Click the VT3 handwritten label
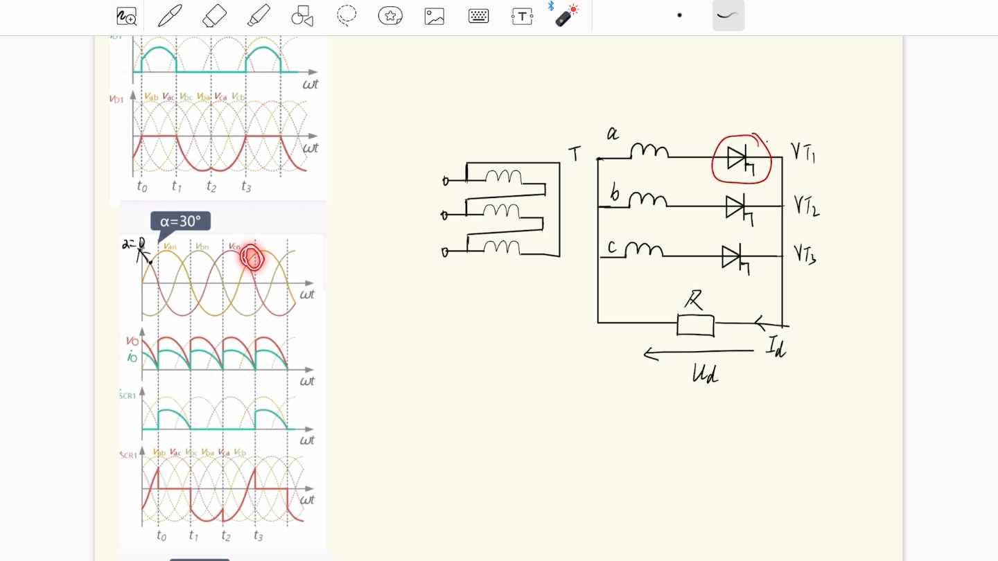 (805, 255)
